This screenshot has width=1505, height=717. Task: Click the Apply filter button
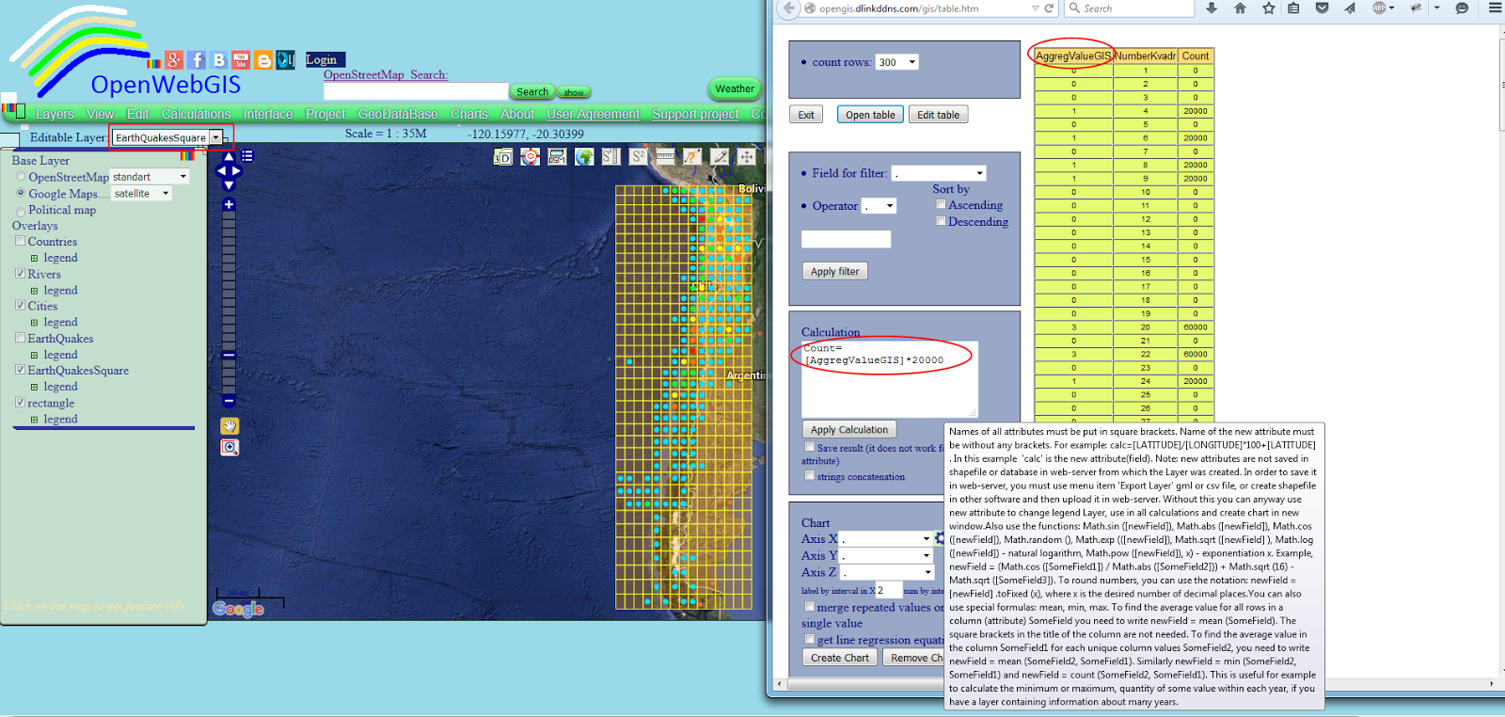click(x=835, y=271)
